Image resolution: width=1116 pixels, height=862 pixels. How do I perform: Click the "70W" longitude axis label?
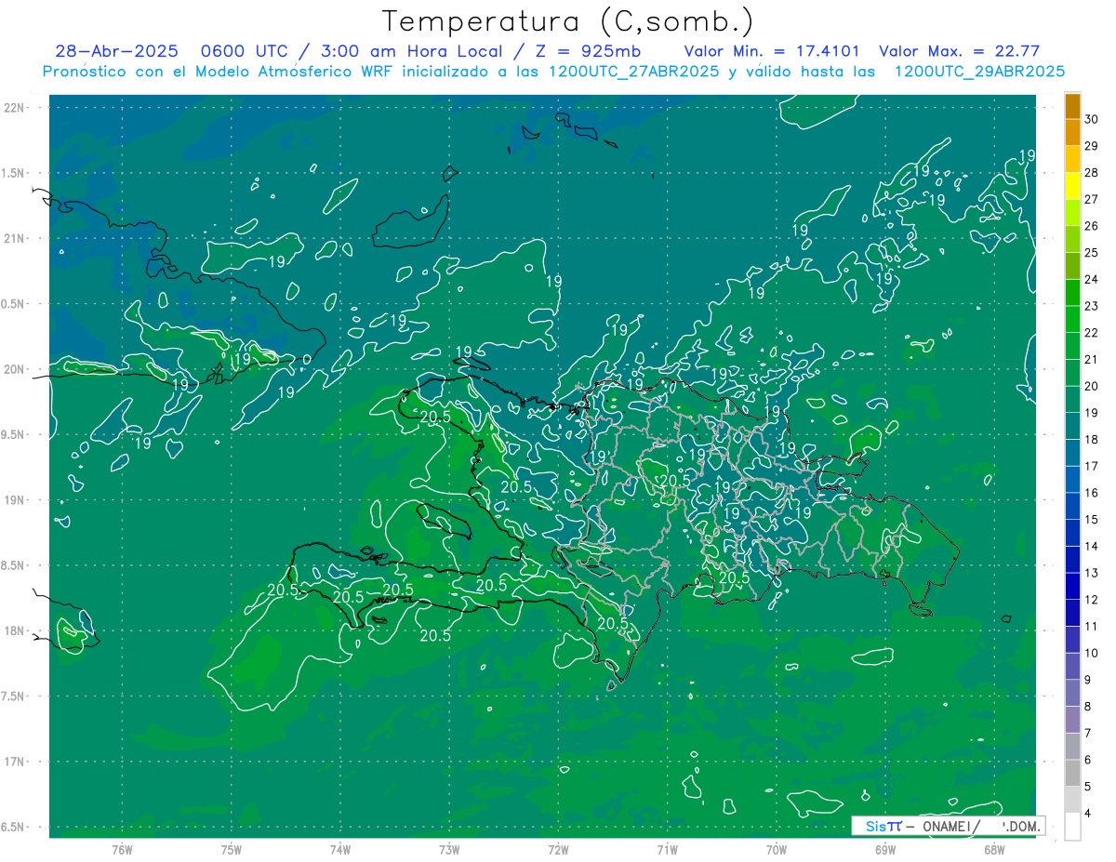(777, 850)
